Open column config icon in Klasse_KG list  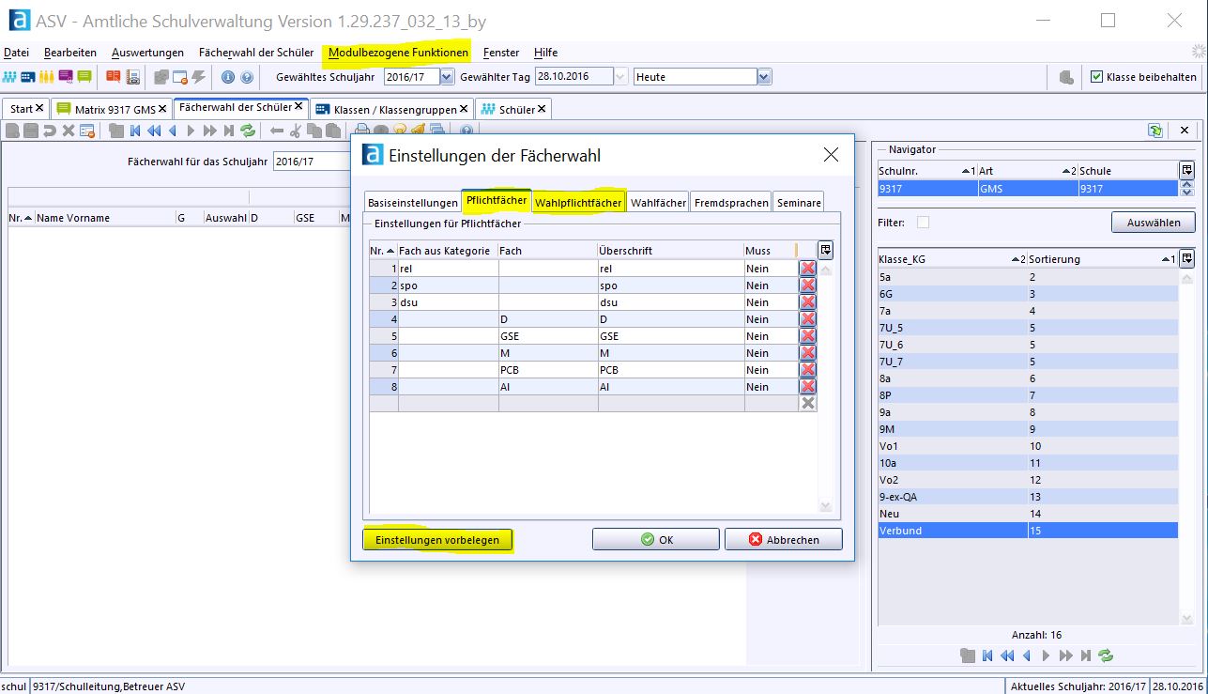coord(1187,258)
